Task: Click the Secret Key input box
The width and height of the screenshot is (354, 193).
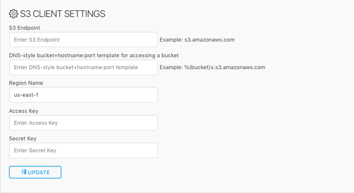Action: pos(83,151)
